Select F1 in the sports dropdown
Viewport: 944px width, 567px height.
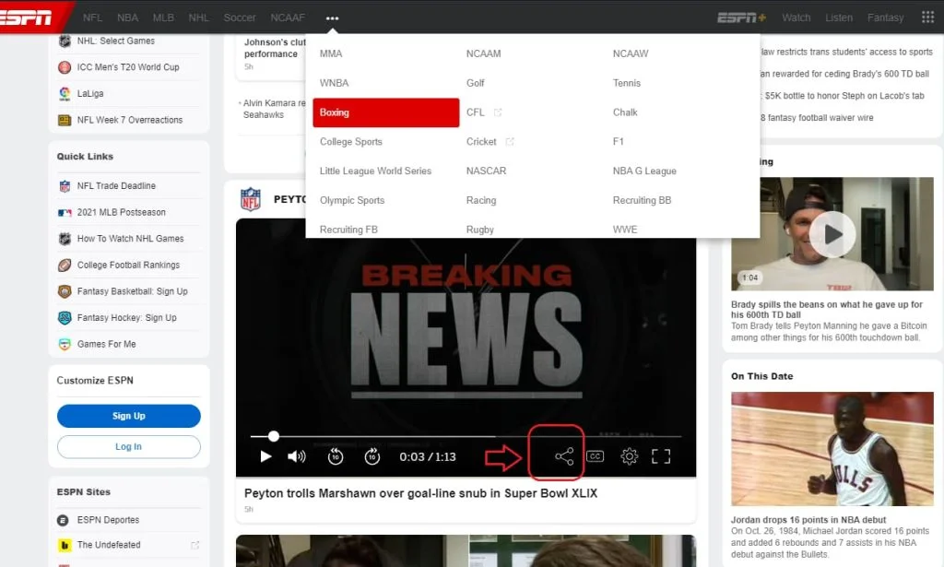(x=619, y=141)
